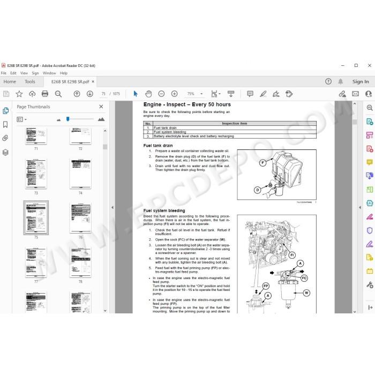Go to next page arrow
The height and width of the screenshot is (375, 375).
90,94
